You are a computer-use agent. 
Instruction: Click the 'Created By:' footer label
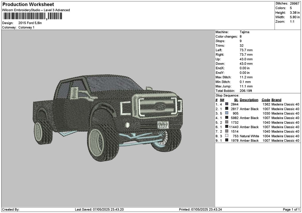pos(11,209)
